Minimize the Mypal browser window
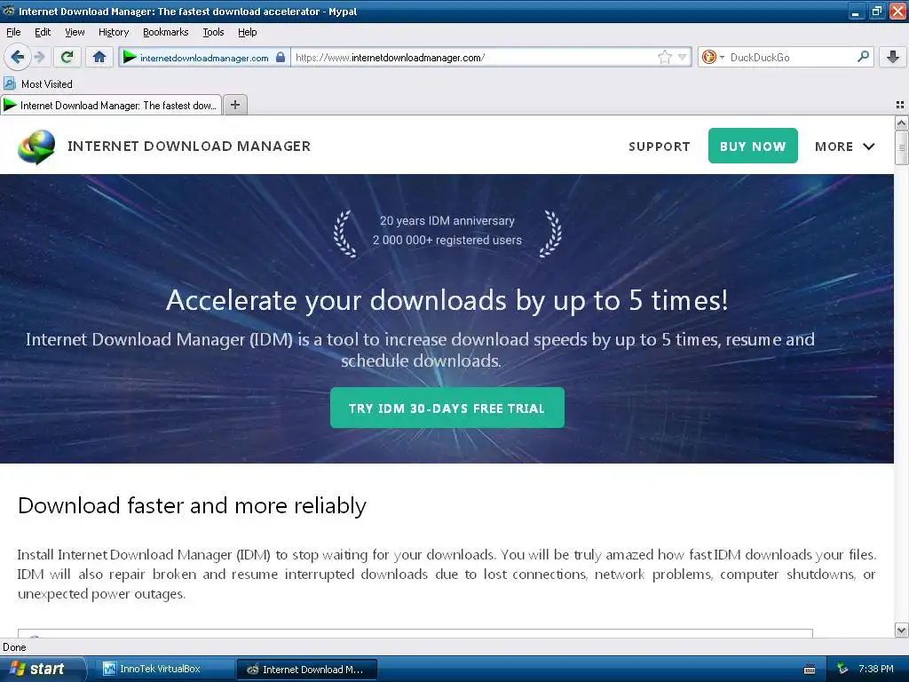Image resolution: width=909 pixels, height=682 pixels. click(x=857, y=12)
